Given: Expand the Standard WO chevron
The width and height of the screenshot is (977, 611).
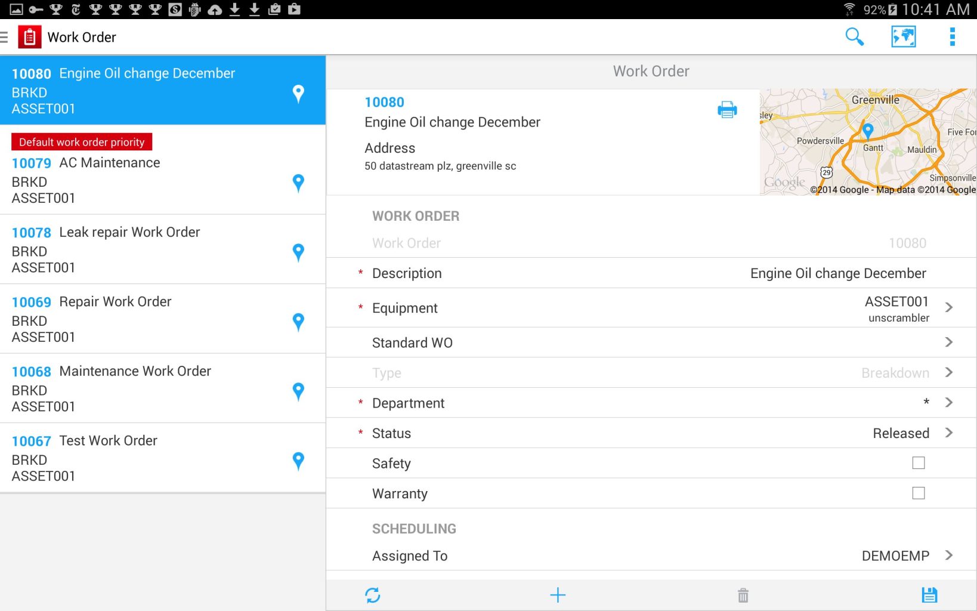Looking at the screenshot, I should tap(949, 342).
